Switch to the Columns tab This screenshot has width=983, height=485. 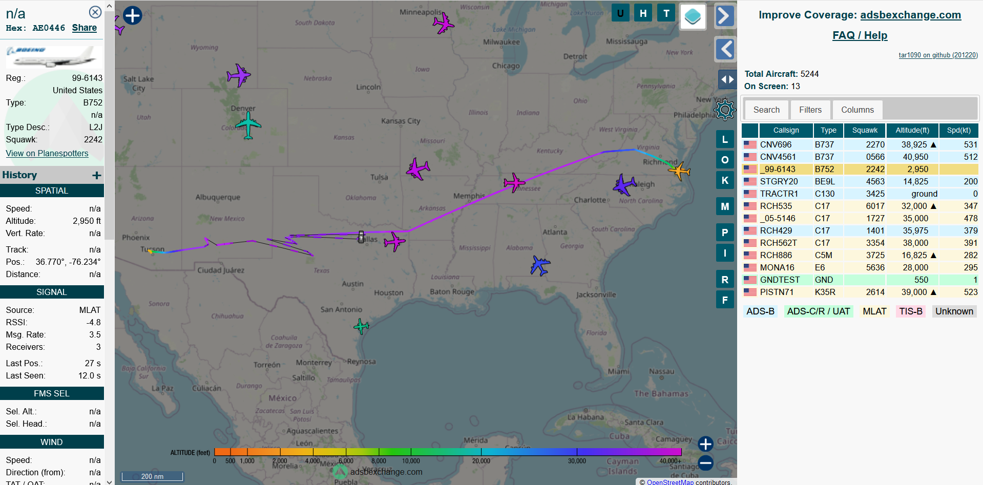857,110
